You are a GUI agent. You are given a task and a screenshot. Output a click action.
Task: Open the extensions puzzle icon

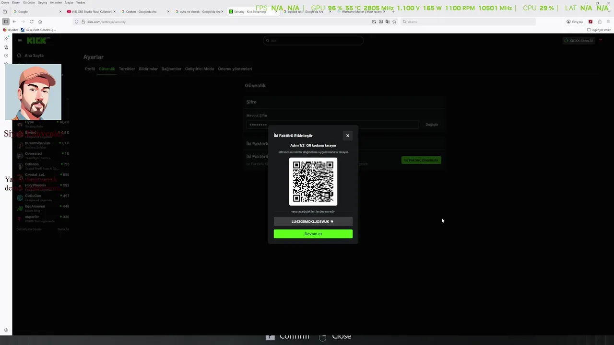600,22
